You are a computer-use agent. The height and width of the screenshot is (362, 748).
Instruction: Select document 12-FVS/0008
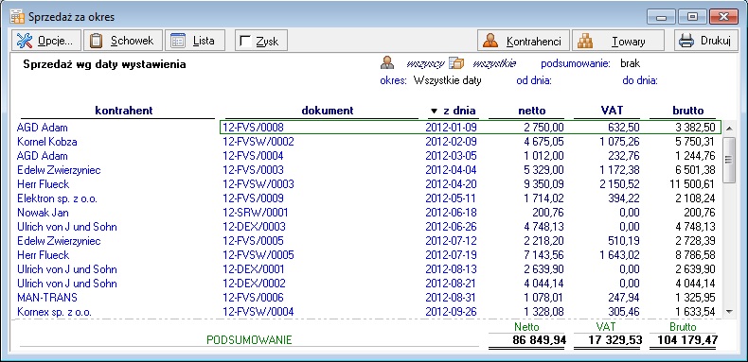[x=254, y=128]
